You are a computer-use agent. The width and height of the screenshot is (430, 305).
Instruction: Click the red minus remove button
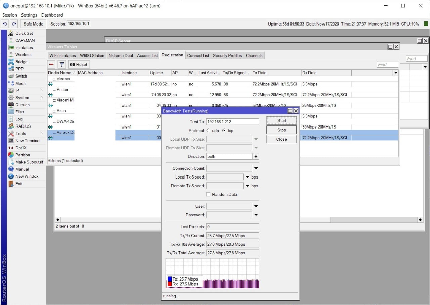click(x=51, y=64)
